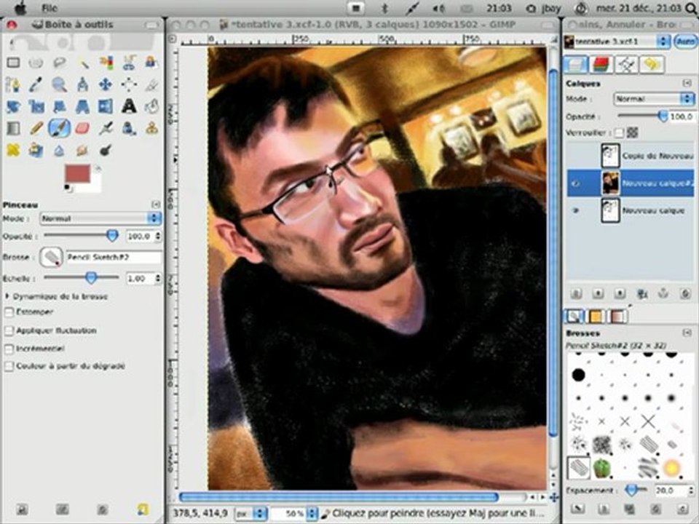Screen dimensions: 699x524
Task: Open the tentative 3.xcf-1 image selector
Action: tap(616, 41)
